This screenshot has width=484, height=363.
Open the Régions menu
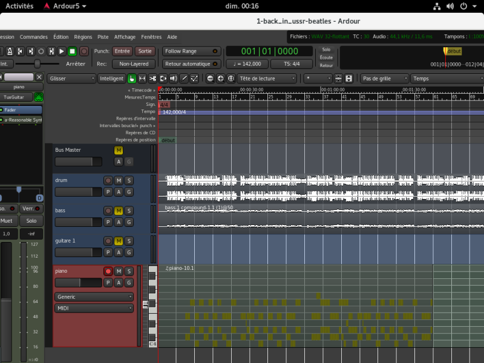pos(83,37)
